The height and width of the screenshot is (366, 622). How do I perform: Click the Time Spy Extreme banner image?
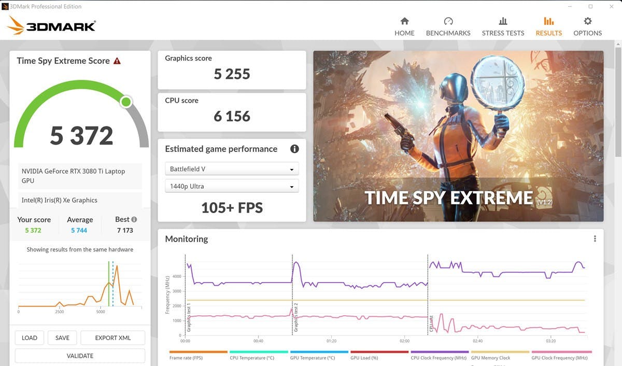pos(458,136)
